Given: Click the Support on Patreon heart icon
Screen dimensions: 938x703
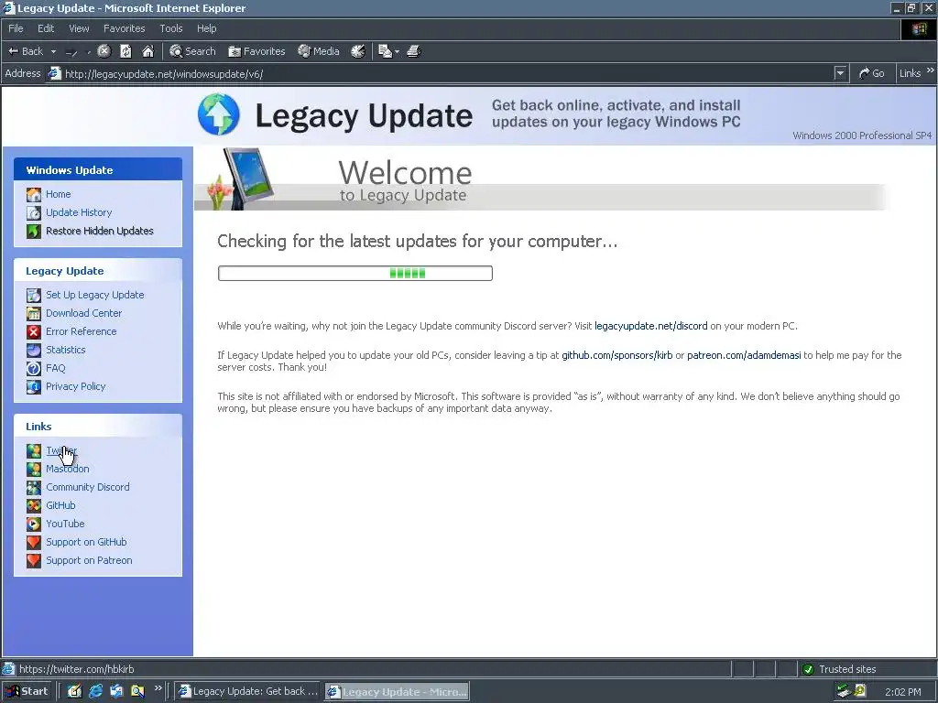Looking at the screenshot, I should (34, 561).
